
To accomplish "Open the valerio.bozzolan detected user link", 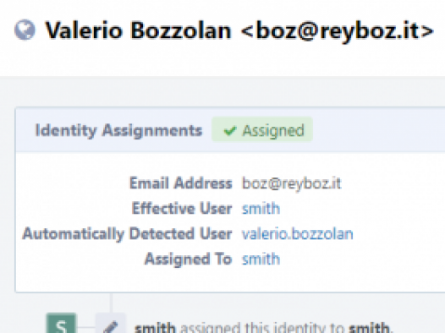I will coord(298,234).
